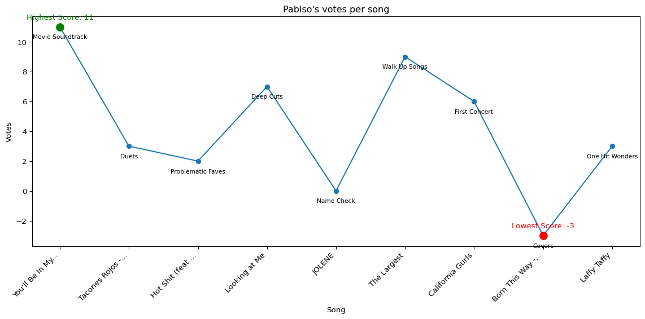
Task: Click the red lowest score data point
Action: click(543, 236)
